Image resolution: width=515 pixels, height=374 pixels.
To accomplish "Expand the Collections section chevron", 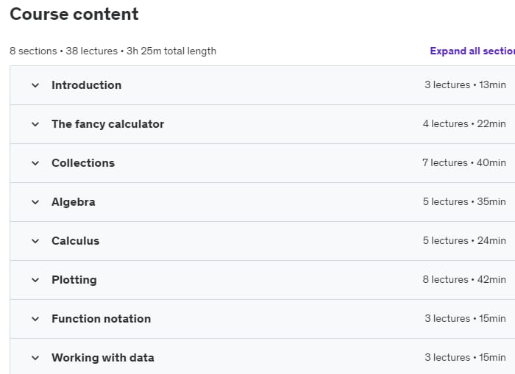I will point(35,163).
